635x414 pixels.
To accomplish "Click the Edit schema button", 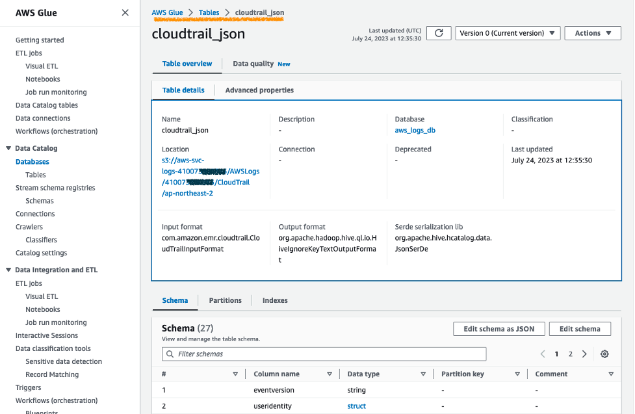I will (580, 329).
